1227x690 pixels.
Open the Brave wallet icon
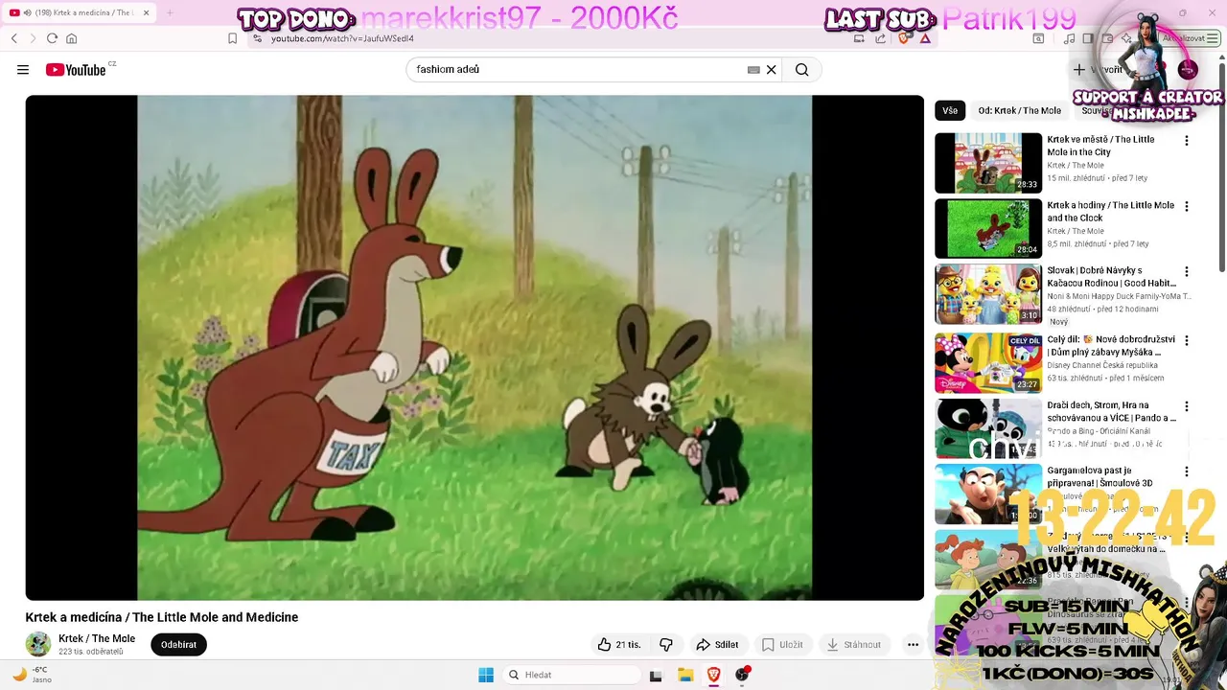[1107, 38]
